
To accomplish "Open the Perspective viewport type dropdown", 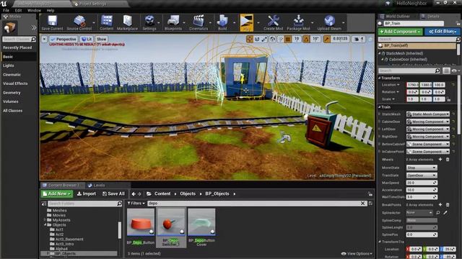I will [63, 39].
